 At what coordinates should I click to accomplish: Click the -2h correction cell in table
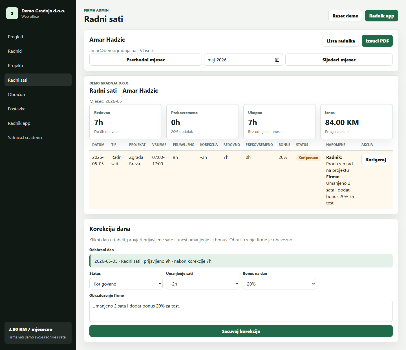tap(204, 157)
